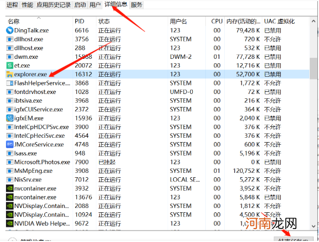The height and width of the screenshot is (242, 319).
Task: Click the scrollbar up arrow
Action: [314, 21]
